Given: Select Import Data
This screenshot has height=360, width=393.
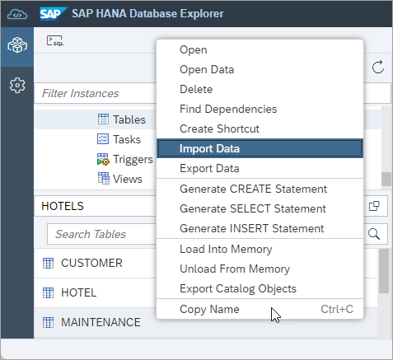Looking at the screenshot, I should click(x=260, y=148).
